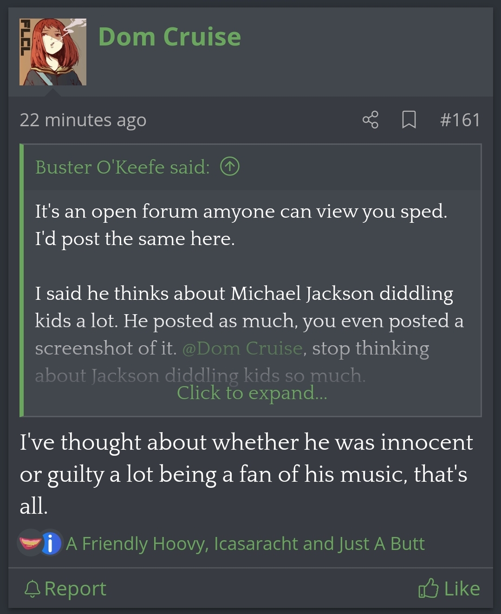Open A Friendly Hoovy's profile from the reactions
This screenshot has width=501, height=614.
[x=137, y=543]
